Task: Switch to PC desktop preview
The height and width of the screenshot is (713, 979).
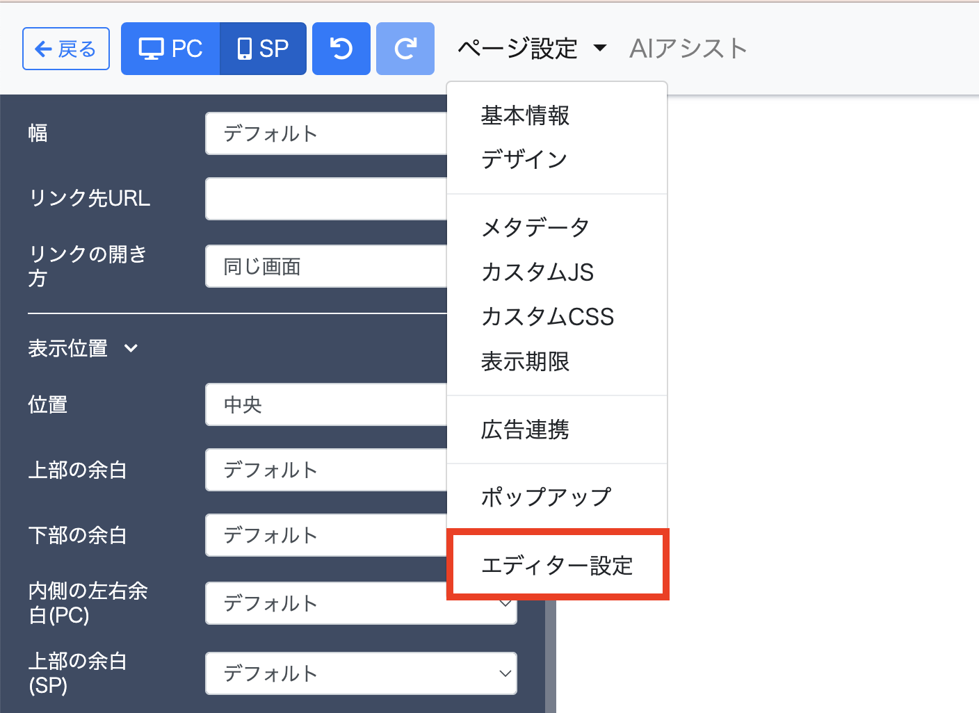Action: [x=171, y=49]
